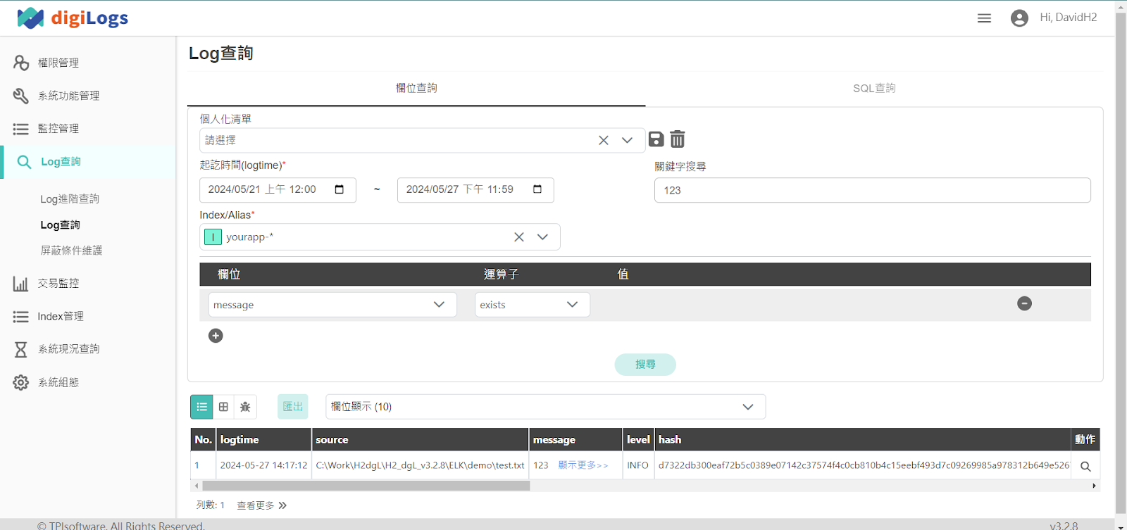Save the personalized list with disk icon
Screen dimensions: 1127x530
(x=656, y=139)
